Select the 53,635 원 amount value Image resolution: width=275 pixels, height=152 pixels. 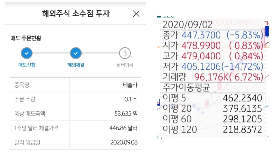pyautogui.click(x=126, y=114)
